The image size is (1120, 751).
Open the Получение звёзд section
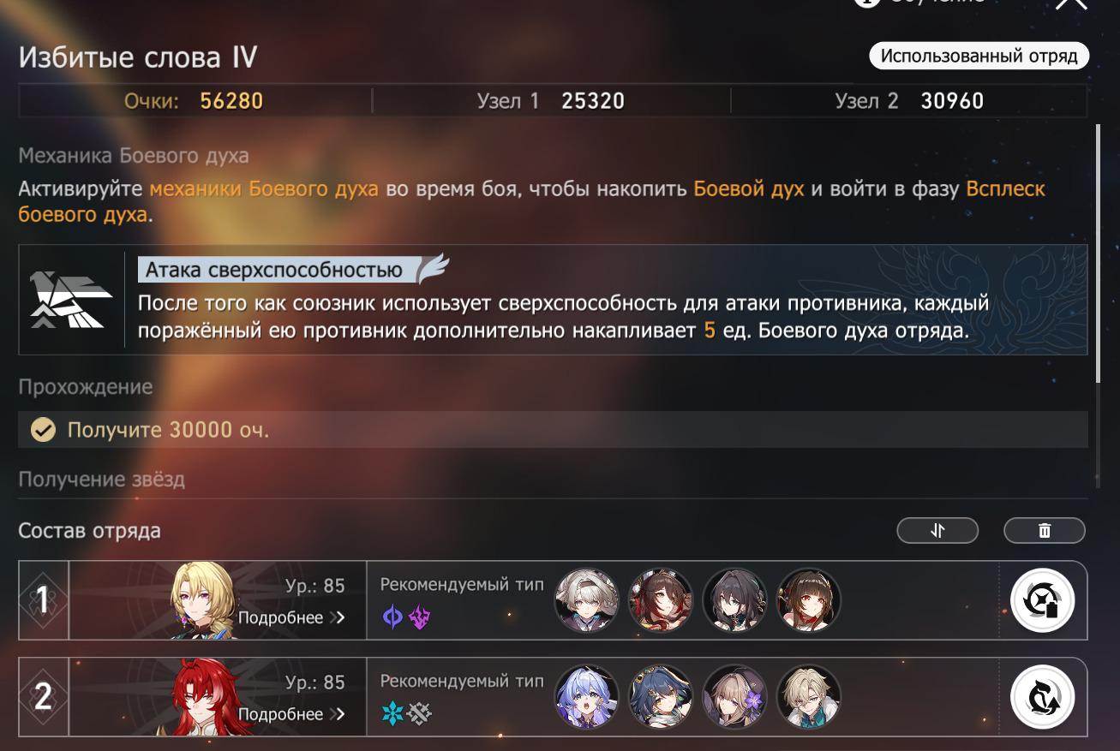102,480
